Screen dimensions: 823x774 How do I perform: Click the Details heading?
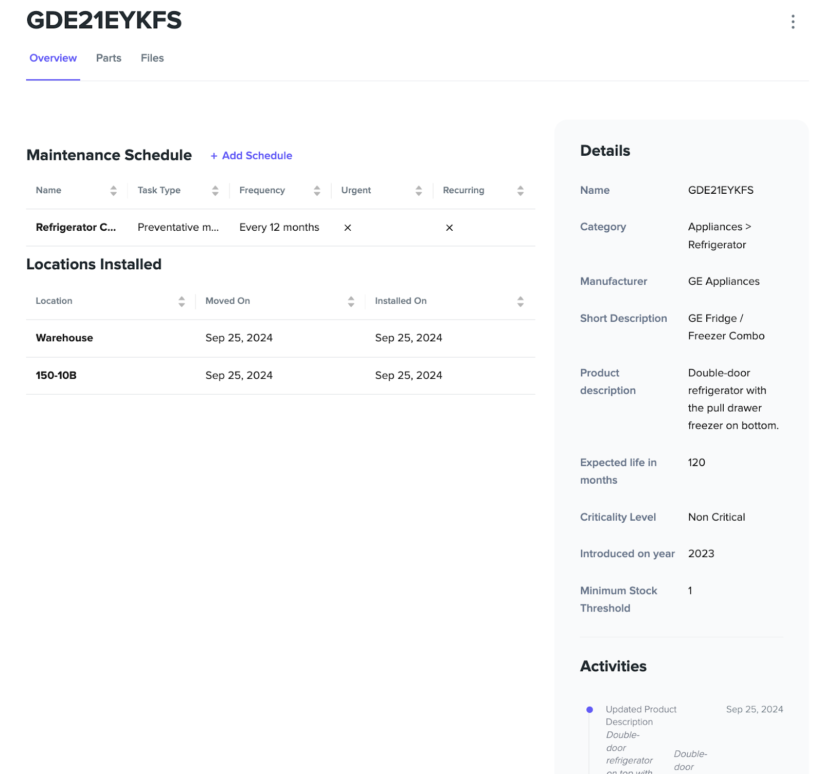coord(605,151)
